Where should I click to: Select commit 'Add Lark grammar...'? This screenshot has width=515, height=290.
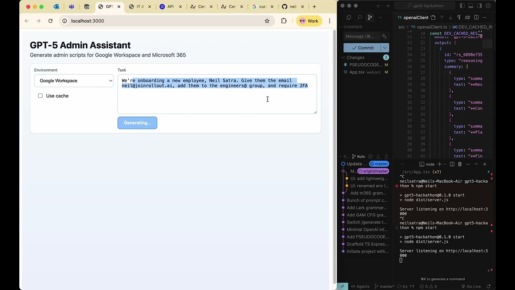pos(367,208)
